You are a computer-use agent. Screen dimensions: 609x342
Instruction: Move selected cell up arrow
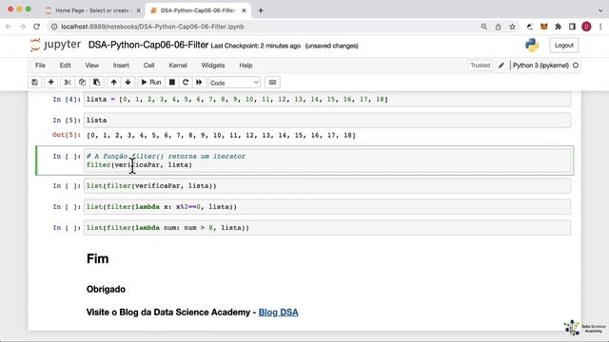point(114,83)
